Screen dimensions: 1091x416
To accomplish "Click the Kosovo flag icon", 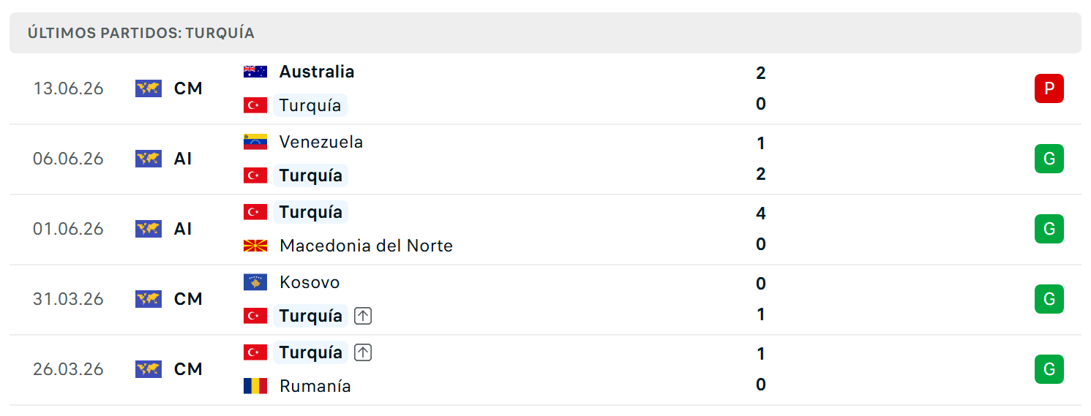I will tap(255, 282).
